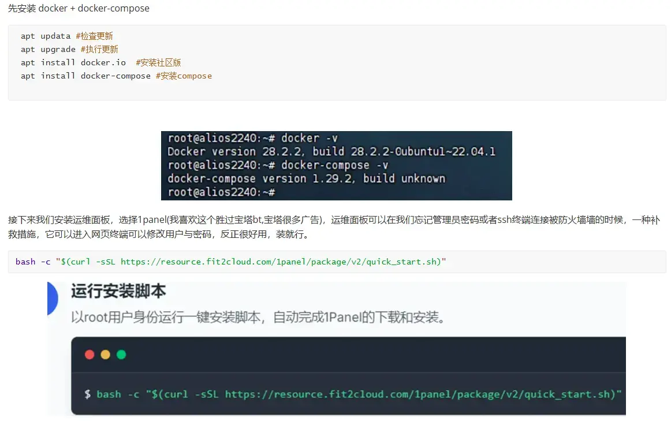Image resolution: width=671 pixels, height=421 pixels.
Task: Click the "apt upgrade" command line
Action: 48,49
